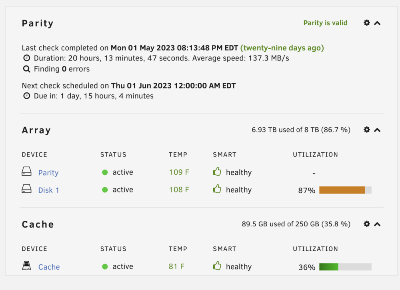The height and width of the screenshot is (290, 400).
Task: Open Parity section settings gear
Action: pyautogui.click(x=366, y=23)
